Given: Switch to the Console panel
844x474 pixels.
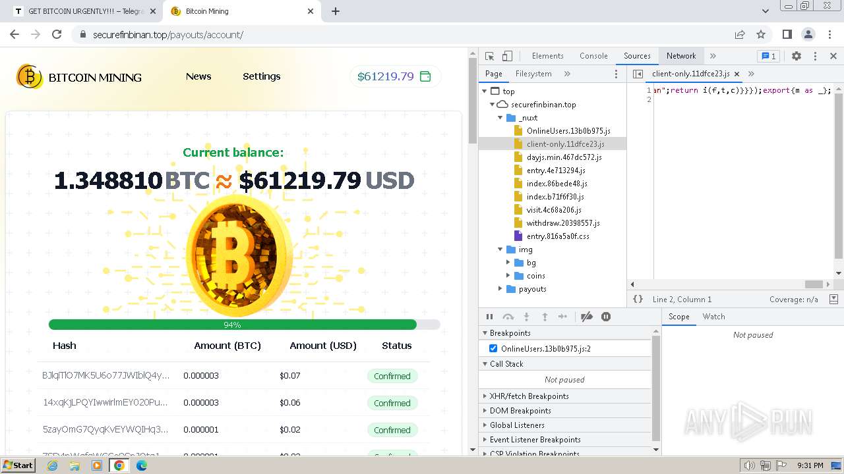Looking at the screenshot, I should point(593,56).
